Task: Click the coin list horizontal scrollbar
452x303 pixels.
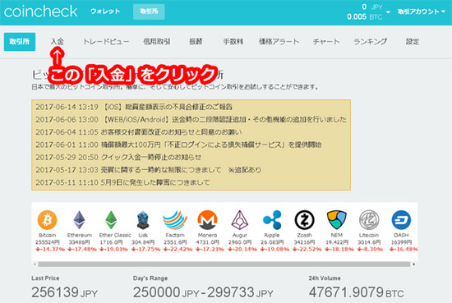Action: tap(224, 264)
